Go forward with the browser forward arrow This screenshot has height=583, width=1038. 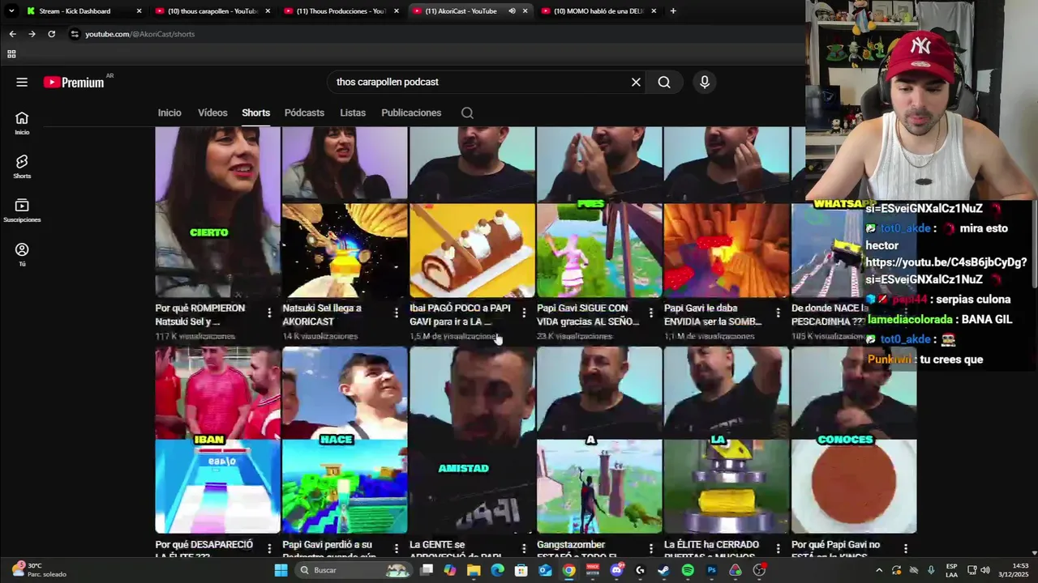32,34
